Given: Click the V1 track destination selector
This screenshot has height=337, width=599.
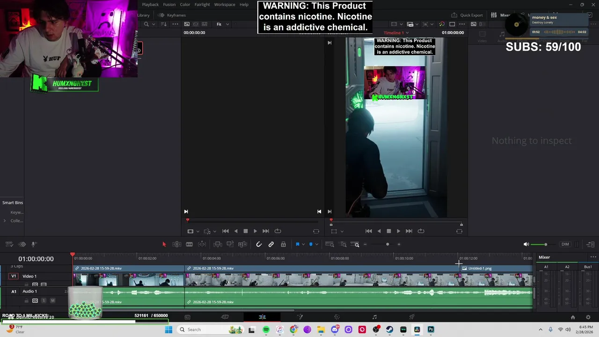Looking at the screenshot, I should click(x=14, y=276).
